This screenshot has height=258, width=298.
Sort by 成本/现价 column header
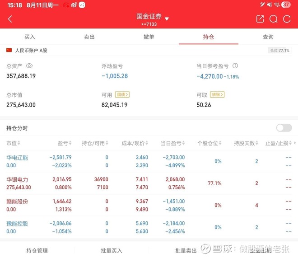(x=135, y=143)
